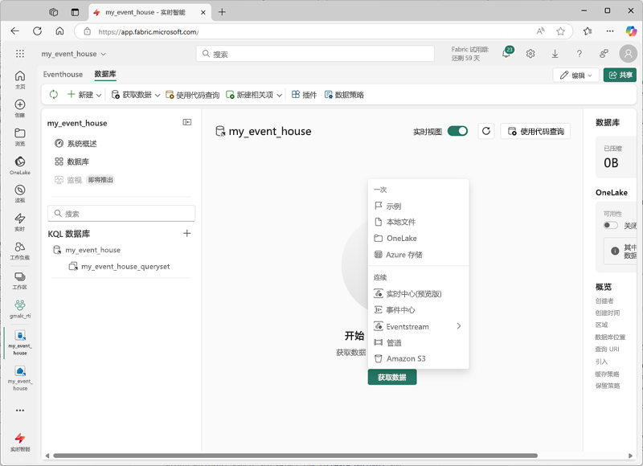
Task: Open the more options ellipsis in sidebar
Action: [19, 411]
